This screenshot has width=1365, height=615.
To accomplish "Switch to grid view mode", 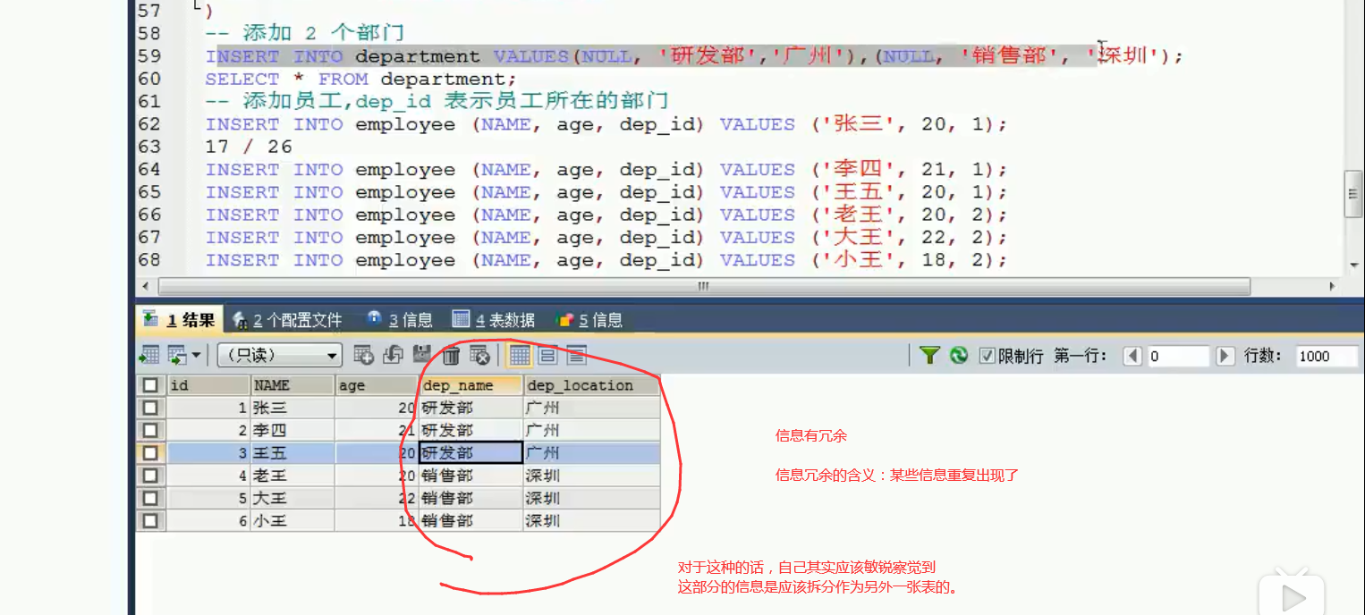I will point(519,356).
